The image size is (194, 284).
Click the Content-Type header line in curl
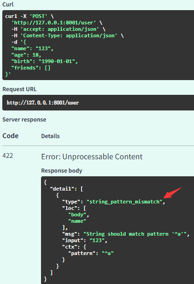point(67,35)
